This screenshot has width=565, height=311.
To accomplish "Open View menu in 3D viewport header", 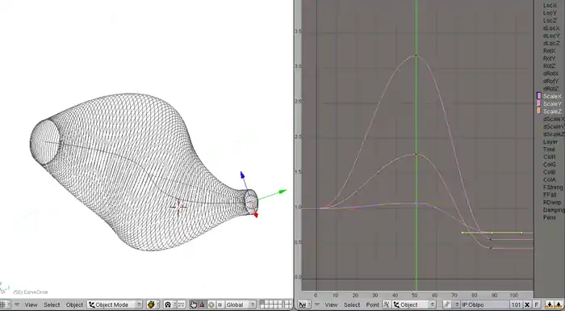I will pos(31,305).
